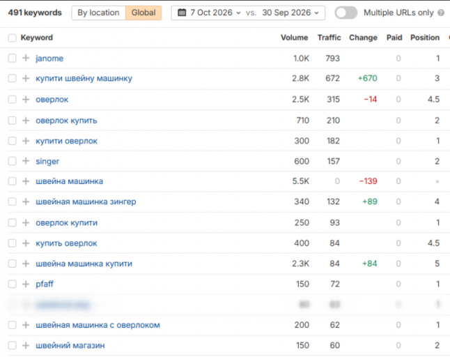The width and height of the screenshot is (450, 357).
Task: Open the оверлок купити keyword link
Action: click(67, 223)
